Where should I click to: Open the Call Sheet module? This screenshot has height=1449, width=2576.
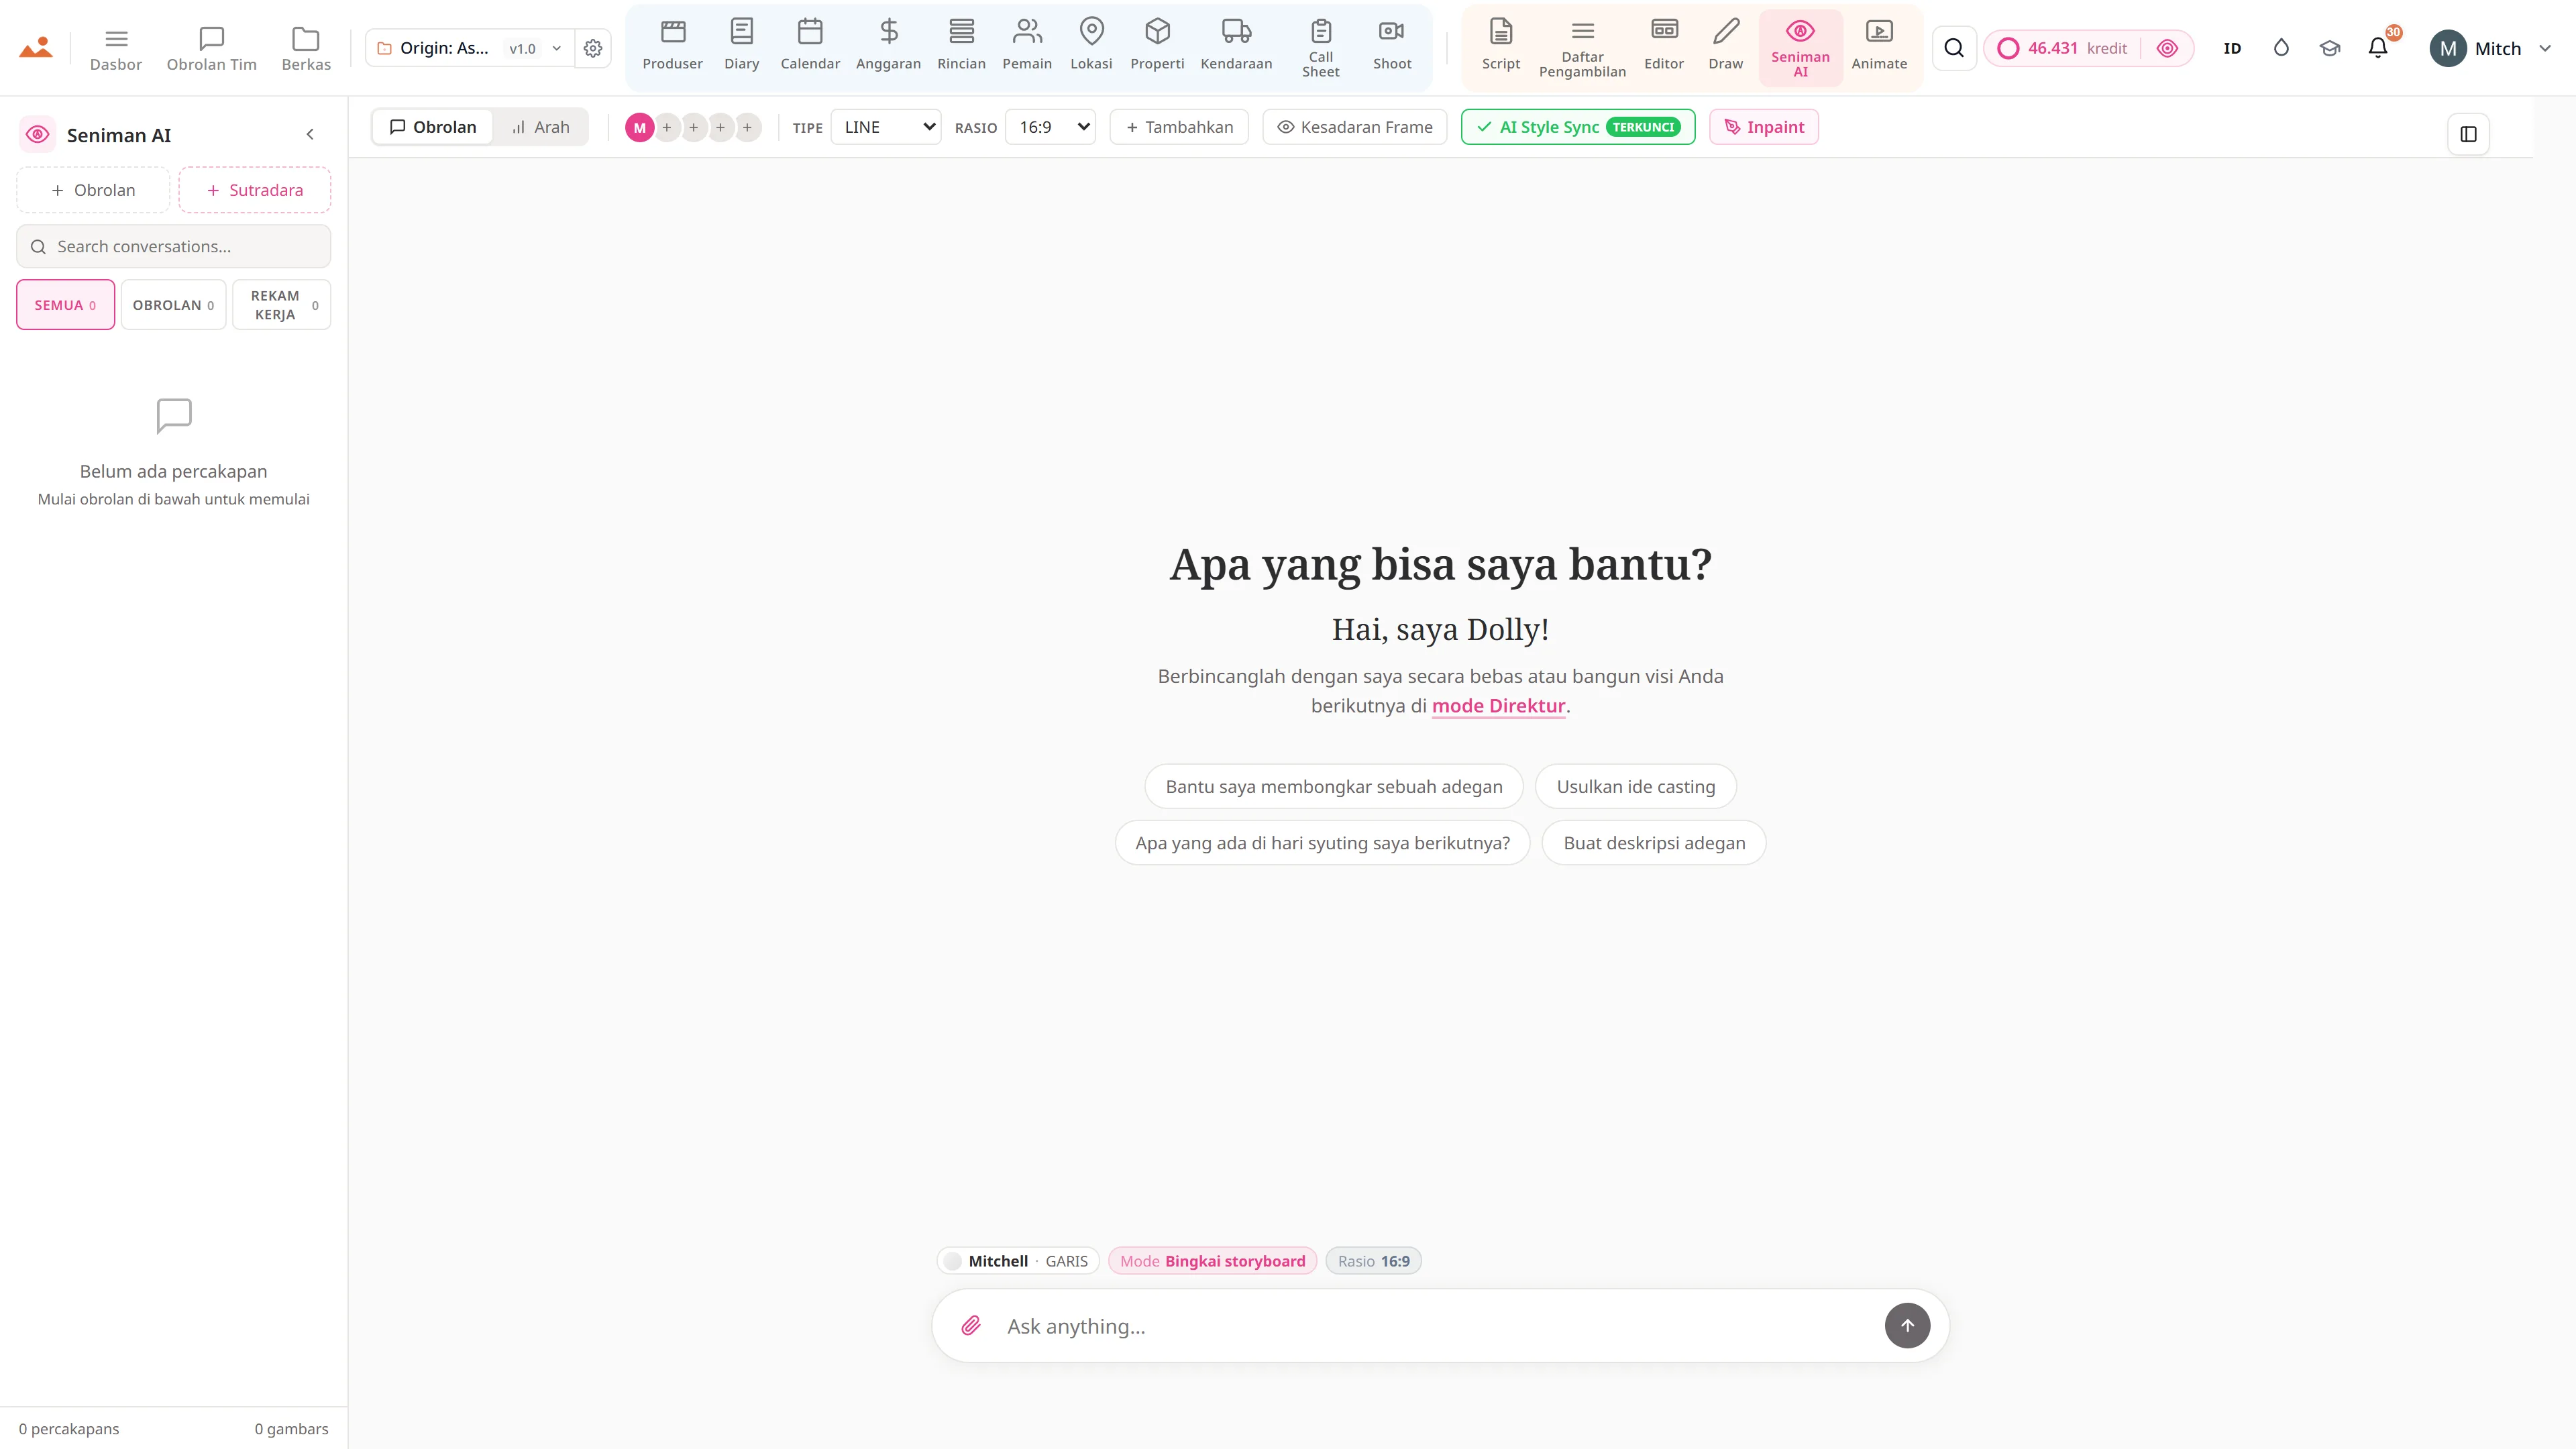(x=1320, y=47)
